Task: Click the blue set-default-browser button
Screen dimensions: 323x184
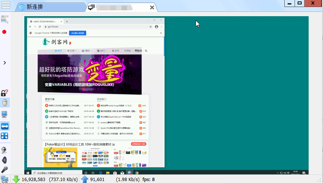Action: [x=77, y=33]
